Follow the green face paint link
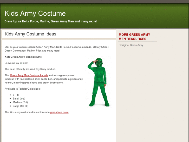The image size is (189, 142). tap(59, 112)
